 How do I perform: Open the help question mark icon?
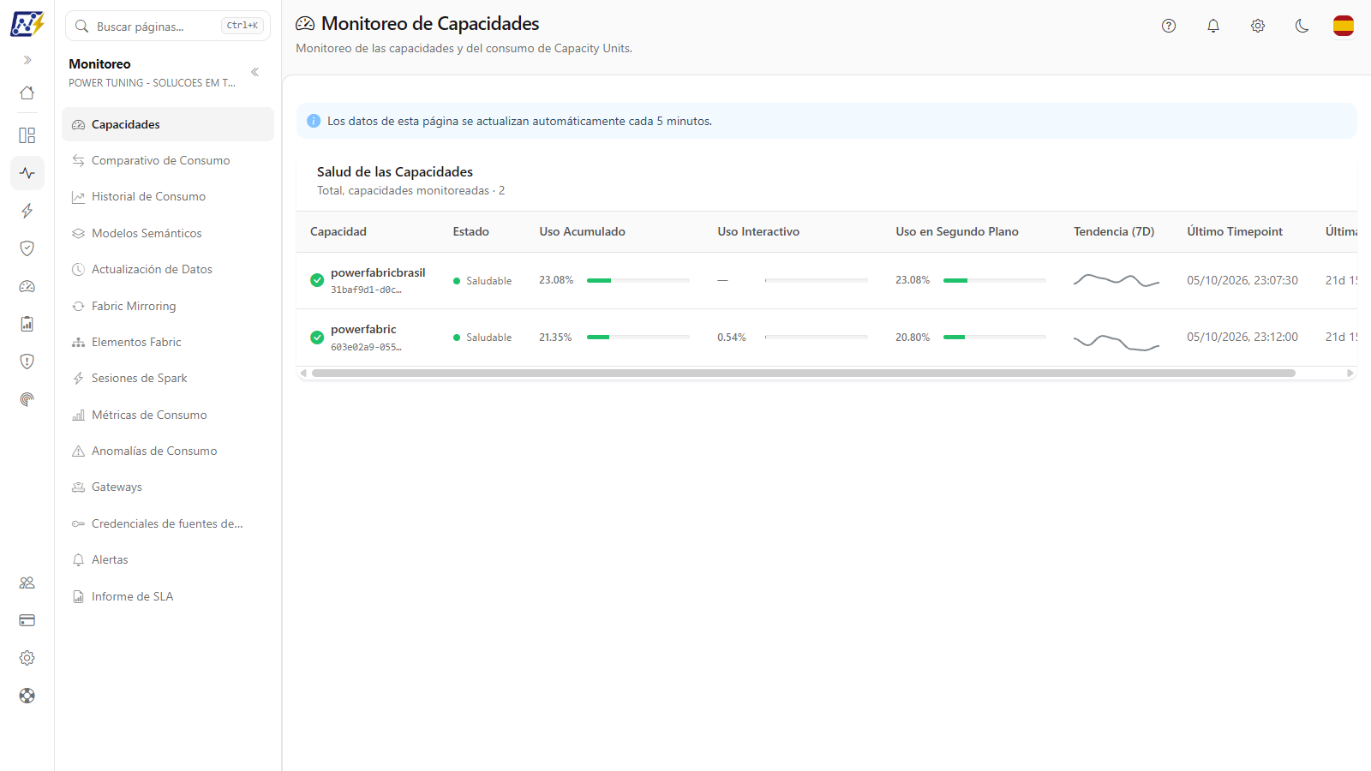pyautogui.click(x=1169, y=26)
